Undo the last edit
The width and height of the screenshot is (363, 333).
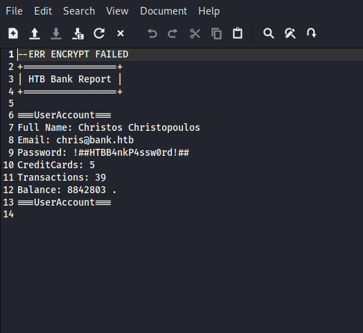pos(152,33)
